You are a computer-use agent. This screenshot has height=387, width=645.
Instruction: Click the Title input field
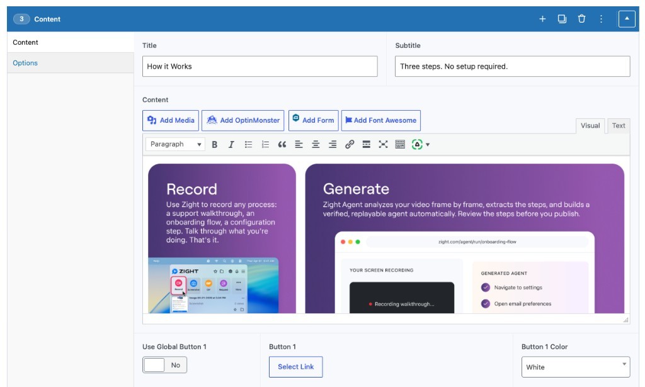pyautogui.click(x=260, y=66)
